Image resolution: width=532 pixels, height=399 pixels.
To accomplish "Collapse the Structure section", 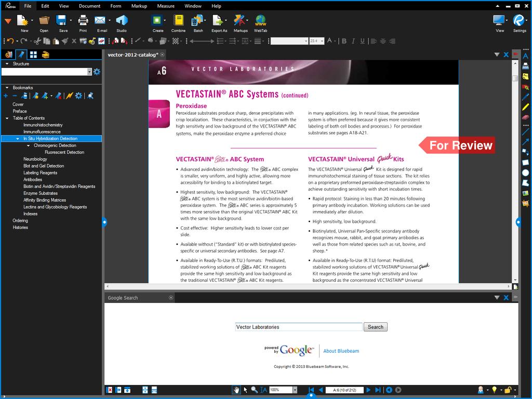I will [x=7, y=64].
